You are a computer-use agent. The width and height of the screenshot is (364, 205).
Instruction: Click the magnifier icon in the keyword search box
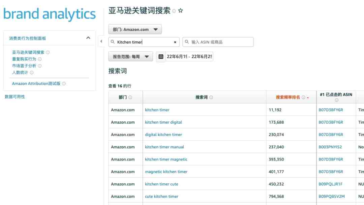click(x=113, y=42)
